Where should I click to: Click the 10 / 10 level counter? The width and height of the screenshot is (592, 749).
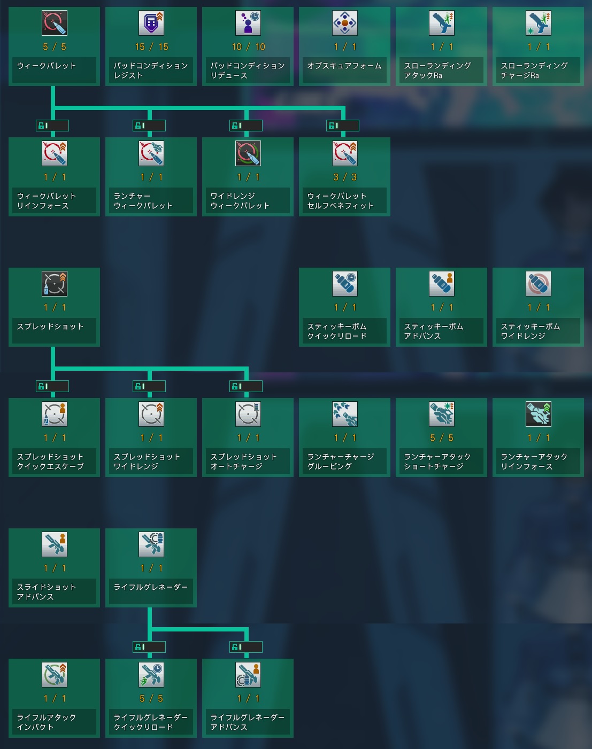(x=248, y=47)
